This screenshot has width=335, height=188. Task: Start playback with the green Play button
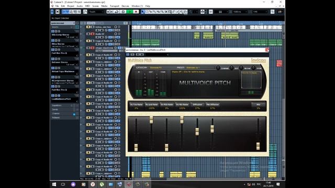coord(129,11)
